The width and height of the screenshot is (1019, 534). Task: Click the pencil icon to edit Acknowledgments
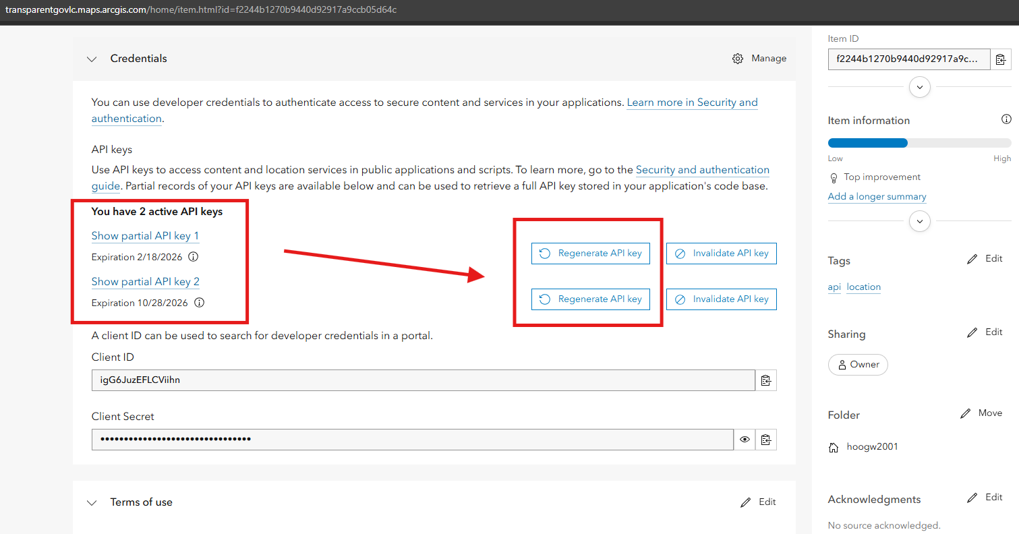[972, 498]
